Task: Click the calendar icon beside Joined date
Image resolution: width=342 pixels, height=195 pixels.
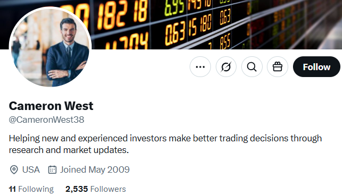Action: tap(52, 169)
